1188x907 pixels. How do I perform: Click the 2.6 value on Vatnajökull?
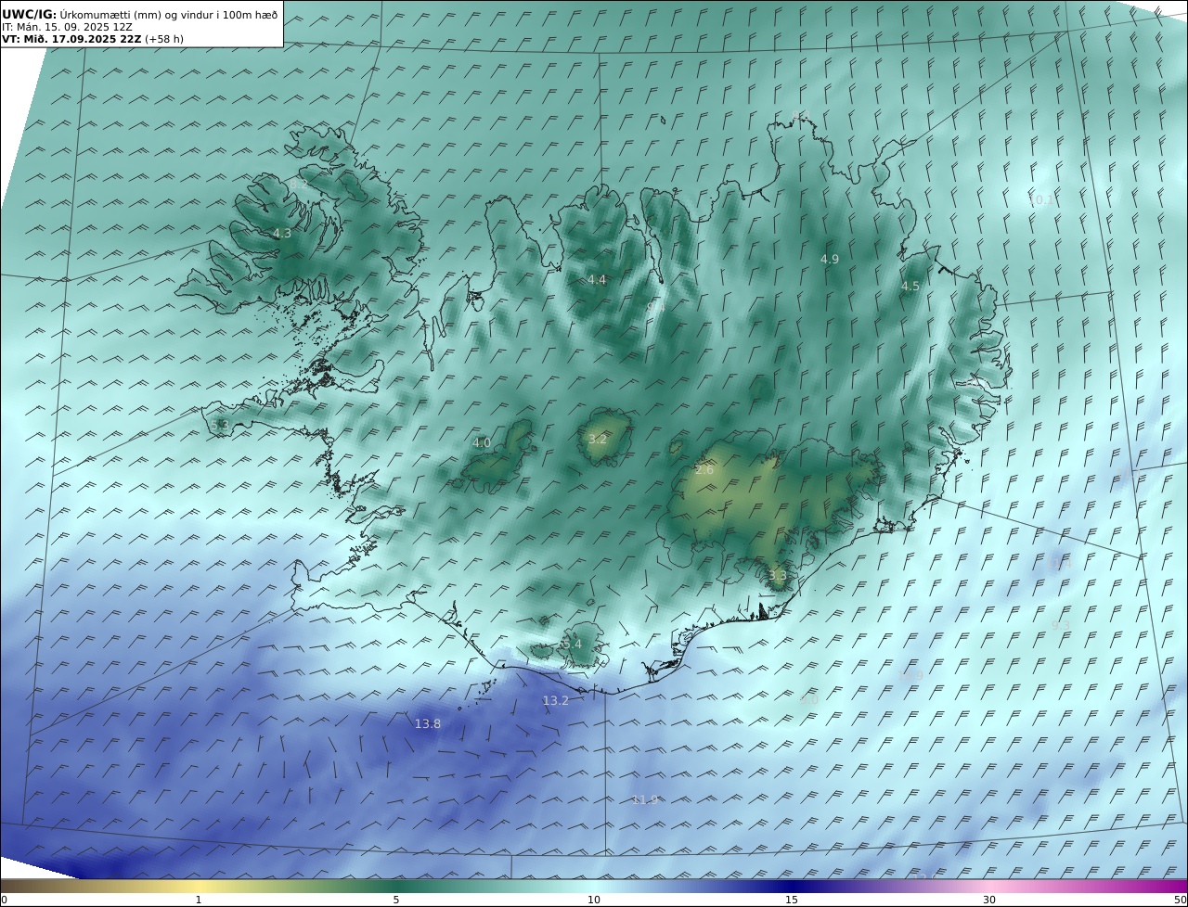tap(704, 470)
